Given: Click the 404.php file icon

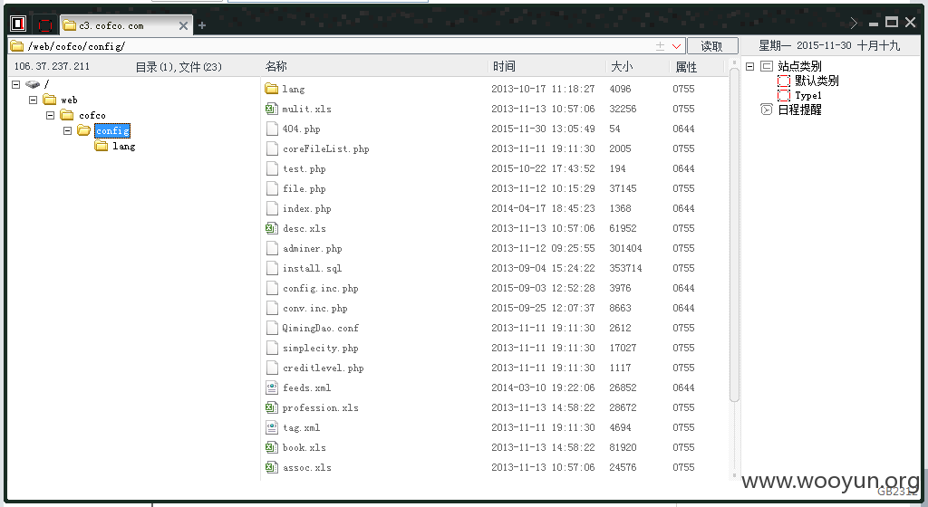Looking at the screenshot, I should tap(272, 129).
